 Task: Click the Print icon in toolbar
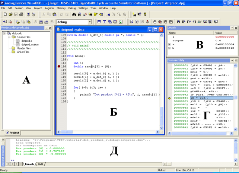pyautogui.click(x=21, y=15)
